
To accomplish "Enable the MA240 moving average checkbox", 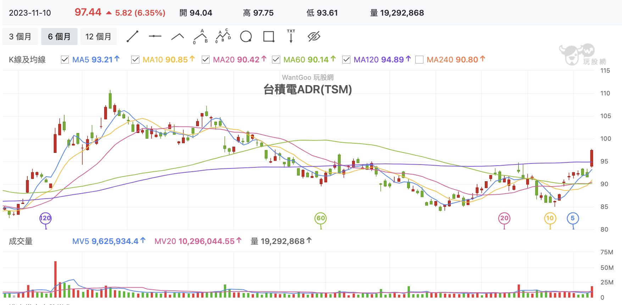I will (419, 60).
